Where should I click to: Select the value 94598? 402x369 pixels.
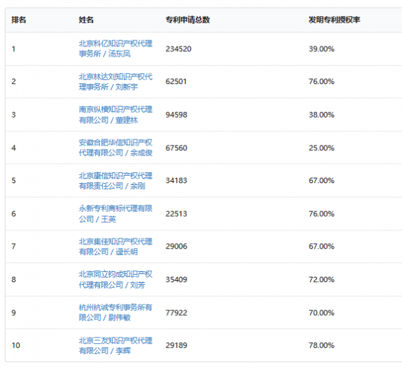pos(177,115)
